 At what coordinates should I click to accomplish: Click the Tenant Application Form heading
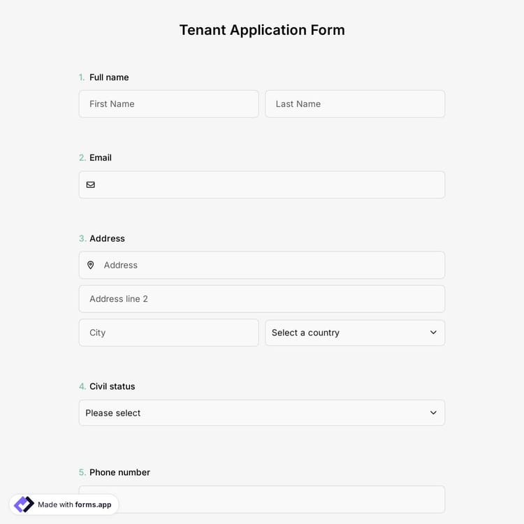coord(262,30)
